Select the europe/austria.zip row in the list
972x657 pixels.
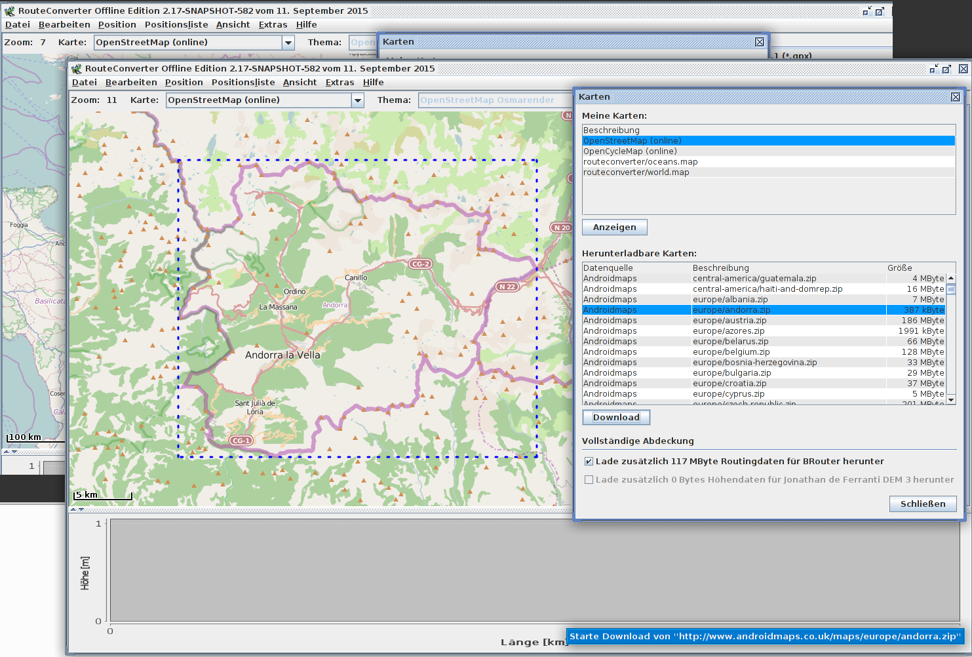click(729, 321)
